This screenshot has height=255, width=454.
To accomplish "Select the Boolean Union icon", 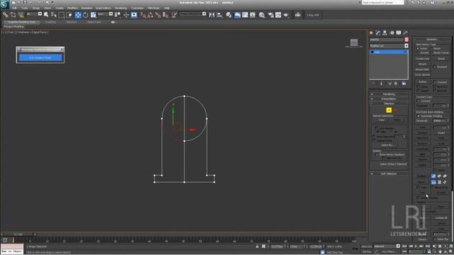I will click(433, 176).
